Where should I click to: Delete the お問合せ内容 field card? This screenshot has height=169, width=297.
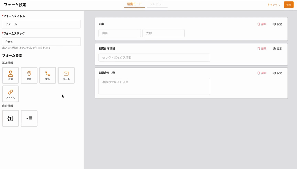(262, 73)
